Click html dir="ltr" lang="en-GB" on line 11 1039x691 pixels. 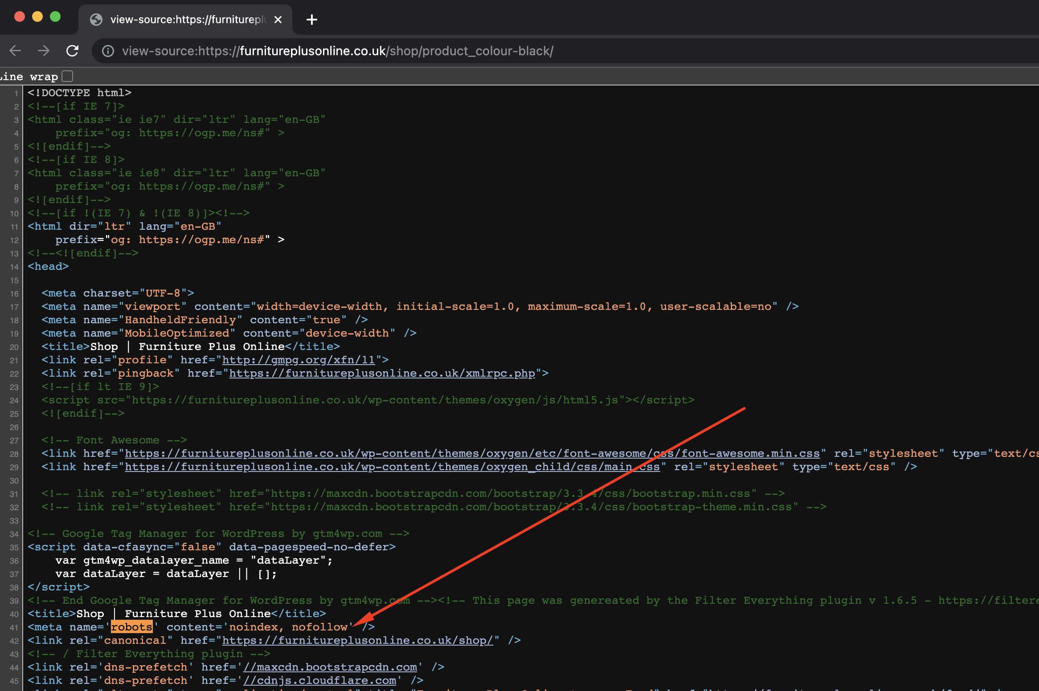coord(124,226)
